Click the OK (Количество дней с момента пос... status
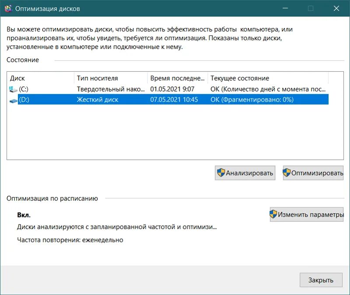350x295 pixels. (268, 89)
